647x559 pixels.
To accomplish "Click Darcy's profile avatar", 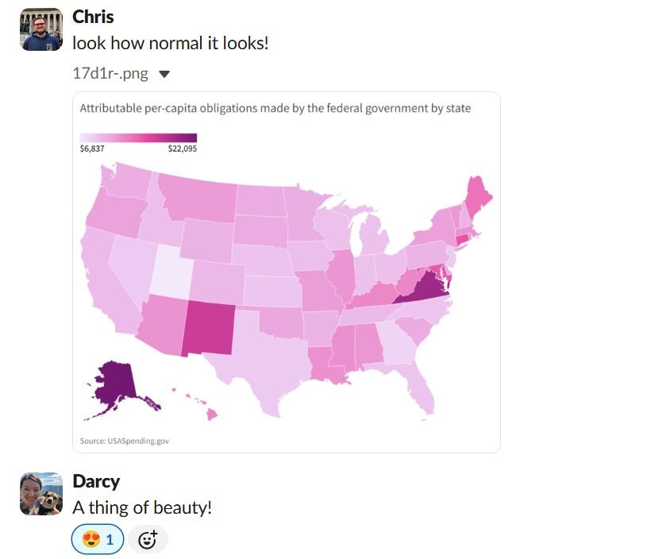I will pyautogui.click(x=41, y=494).
